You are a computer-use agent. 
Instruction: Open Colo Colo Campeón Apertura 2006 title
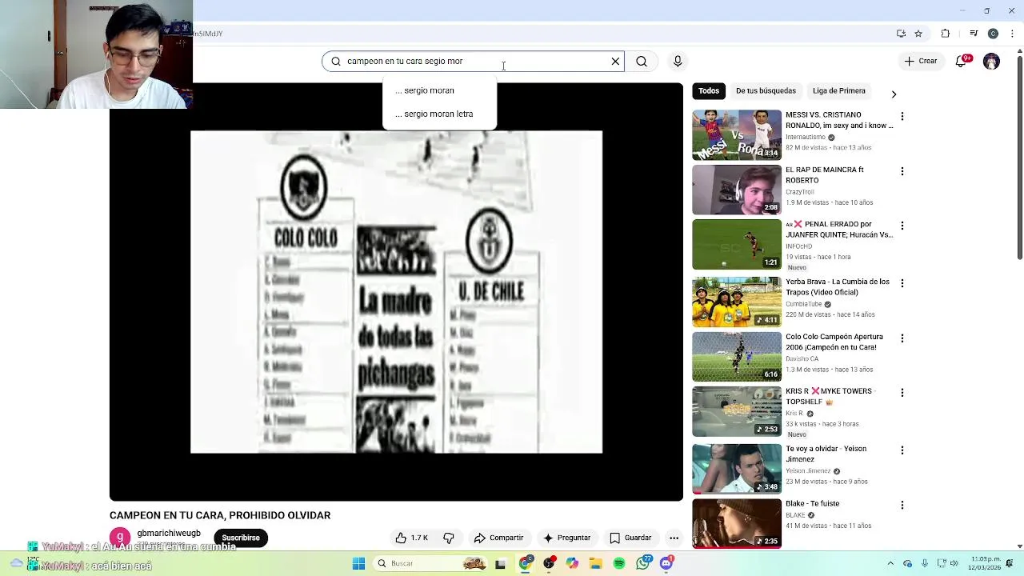pyautogui.click(x=834, y=342)
